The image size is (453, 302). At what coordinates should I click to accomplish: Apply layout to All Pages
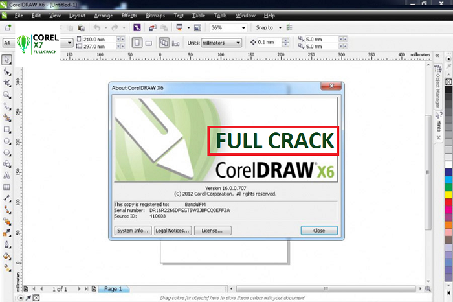coord(164,43)
